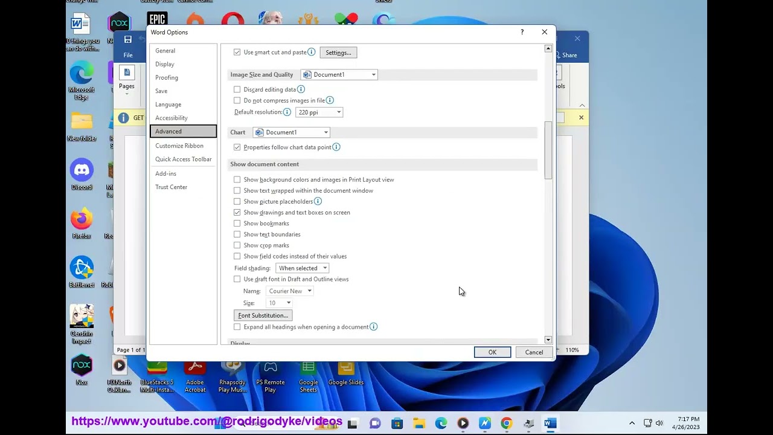
Task: Click the volume icon in system tray
Action: 659,423
